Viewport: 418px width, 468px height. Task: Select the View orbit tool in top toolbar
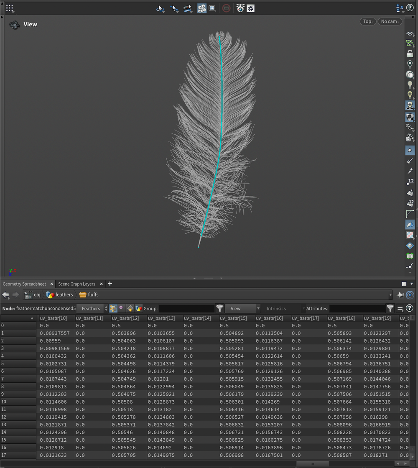[160, 8]
